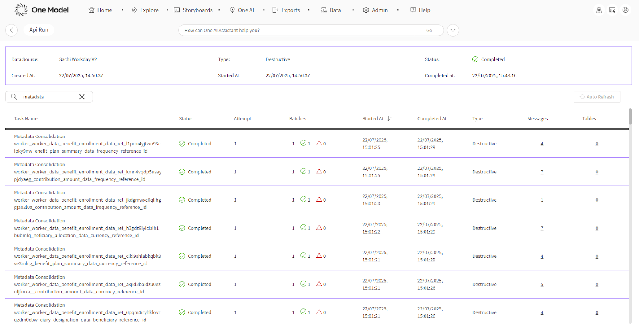Open the Explore menu
Viewport: 639px width, 328px height.
click(x=145, y=10)
